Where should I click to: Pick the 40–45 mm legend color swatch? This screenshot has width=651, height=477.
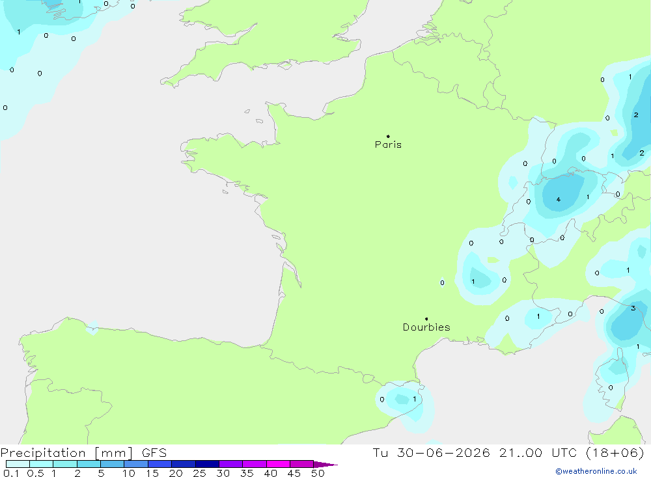pyautogui.click(x=278, y=464)
